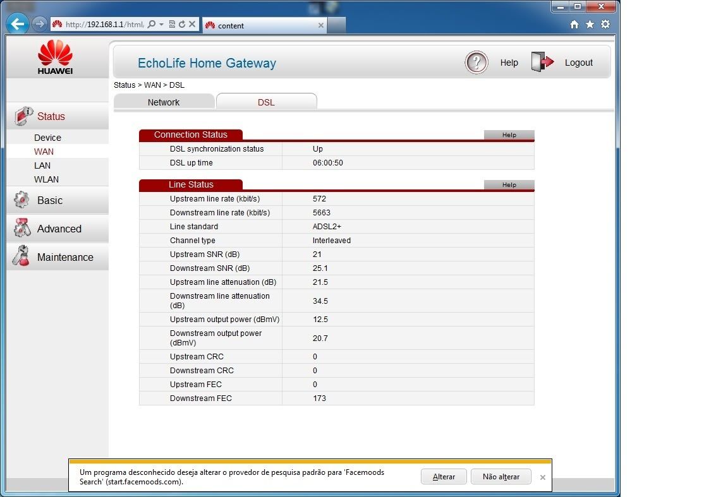Expand the Advanced menu section
Image resolution: width=728 pixels, height=497 pixels.
(x=59, y=229)
